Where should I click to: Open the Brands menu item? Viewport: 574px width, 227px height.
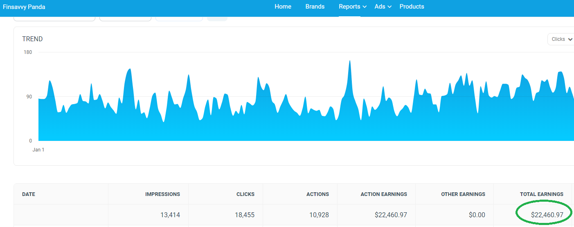pos(315,7)
